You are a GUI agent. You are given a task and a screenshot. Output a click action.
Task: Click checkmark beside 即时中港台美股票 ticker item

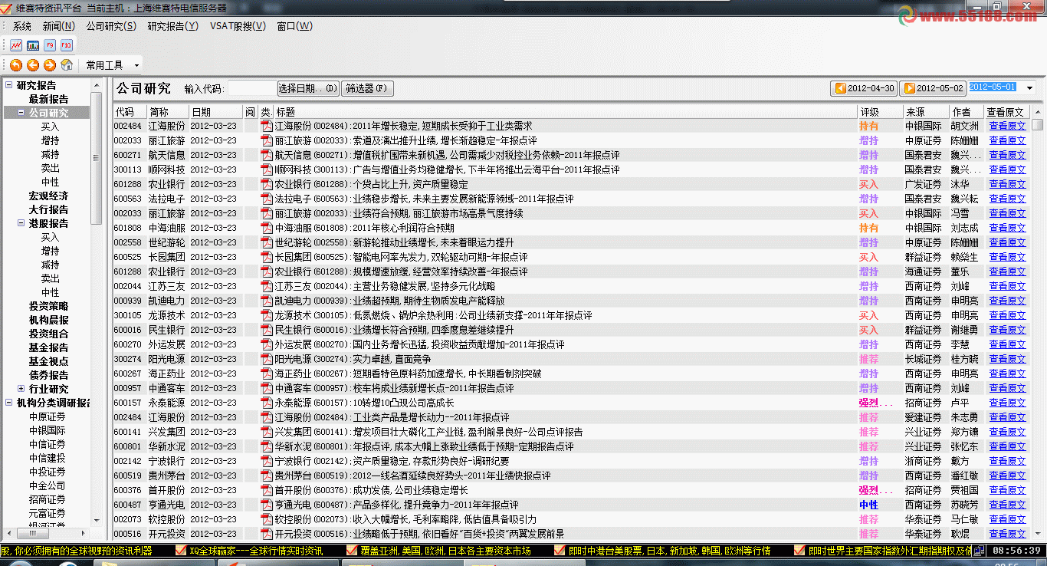pos(560,551)
